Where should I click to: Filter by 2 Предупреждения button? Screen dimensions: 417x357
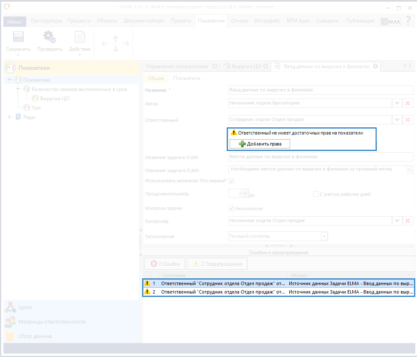click(217, 264)
